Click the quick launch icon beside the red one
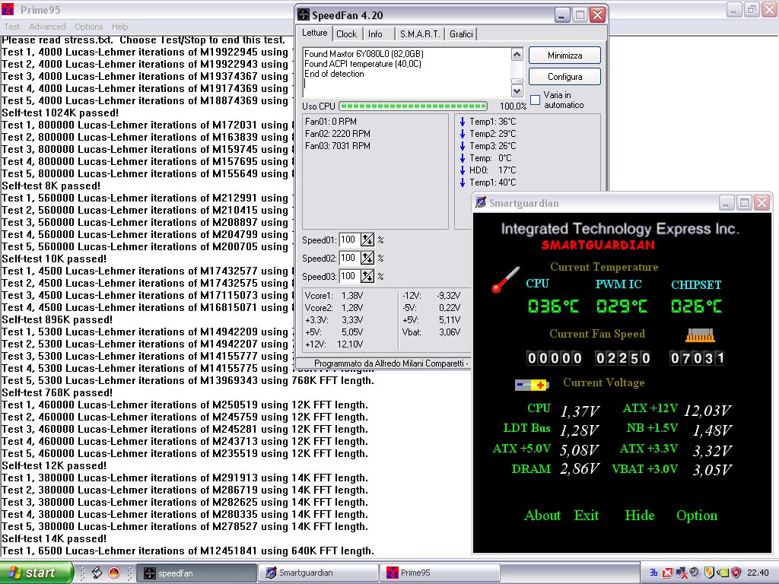Image resolution: width=779 pixels, height=584 pixels. tap(97, 573)
